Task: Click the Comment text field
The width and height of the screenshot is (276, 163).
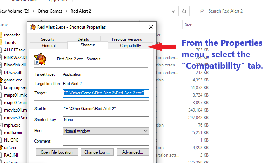Action: 106,142
